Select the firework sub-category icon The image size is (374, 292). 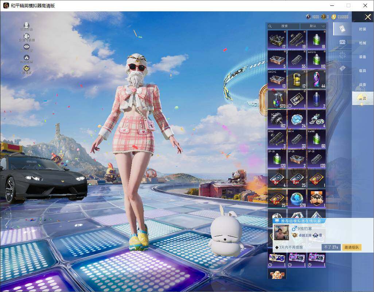click(x=342, y=55)
